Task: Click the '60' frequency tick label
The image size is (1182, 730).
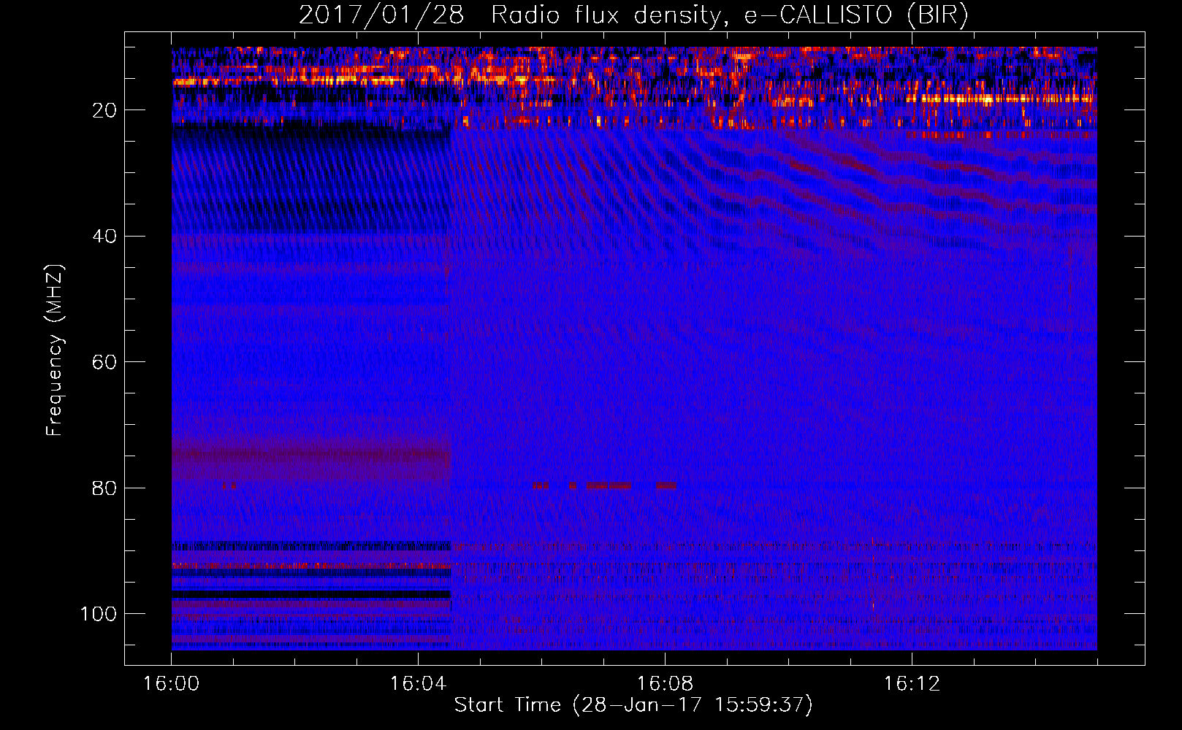Action: point(104,362)
